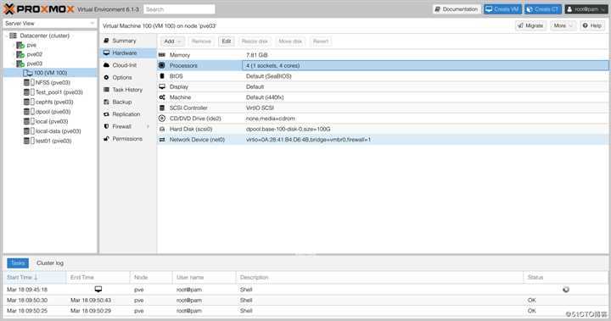Click the Move disk button
Image resolution: width=611 pixels, height=321 pixels.
(x=290, y=42)
